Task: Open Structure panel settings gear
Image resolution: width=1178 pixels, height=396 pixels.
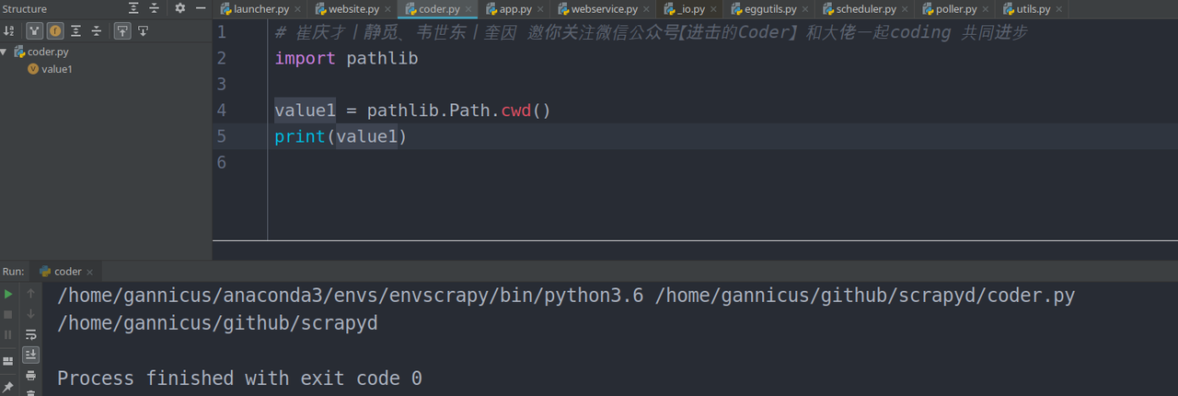Action: click(x=179, y=8)
